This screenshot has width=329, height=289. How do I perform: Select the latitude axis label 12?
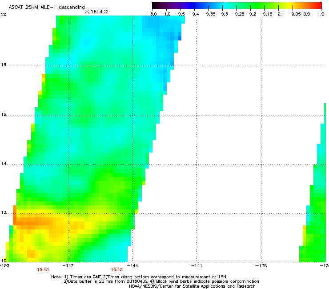pos(4,213)
